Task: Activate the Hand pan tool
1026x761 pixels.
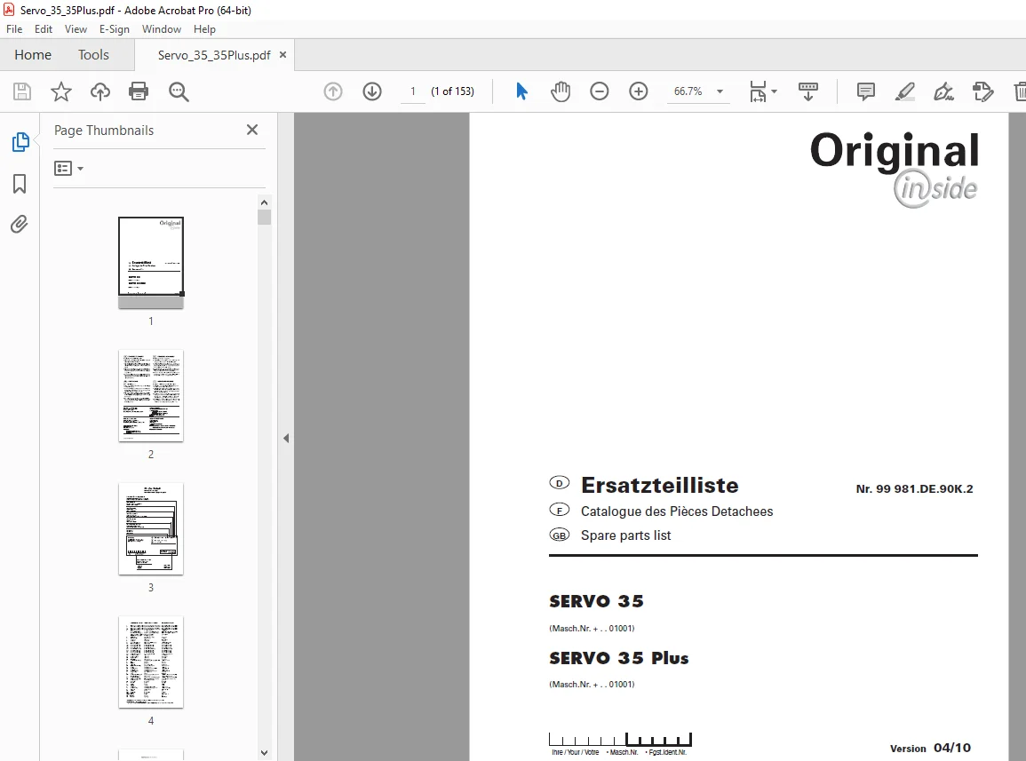Action: (561, 91)
